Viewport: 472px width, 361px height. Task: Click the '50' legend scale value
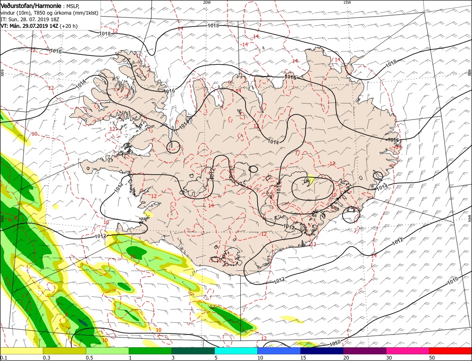point(432,358)
